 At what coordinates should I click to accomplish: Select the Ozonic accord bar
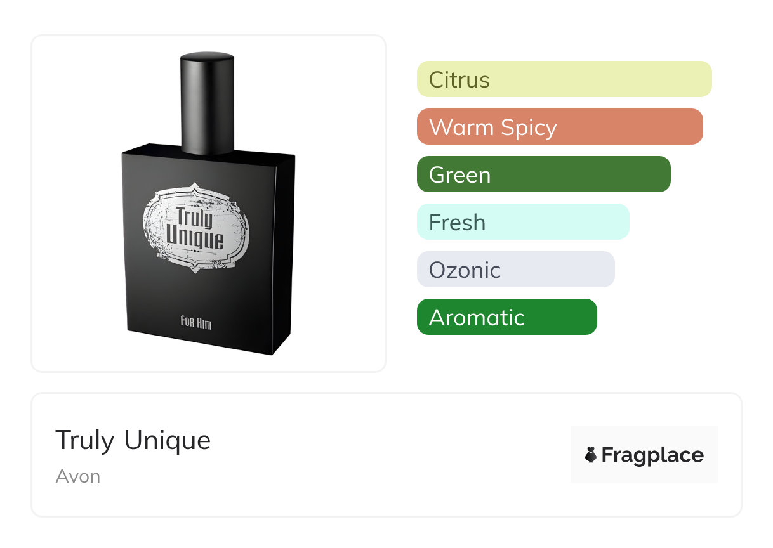(516, 270)
